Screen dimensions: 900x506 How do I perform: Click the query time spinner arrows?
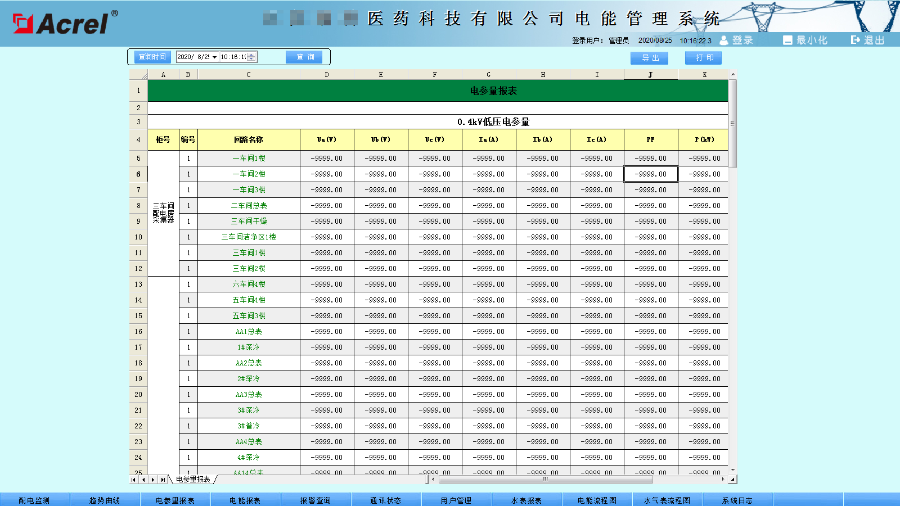(x=251, y=57)
